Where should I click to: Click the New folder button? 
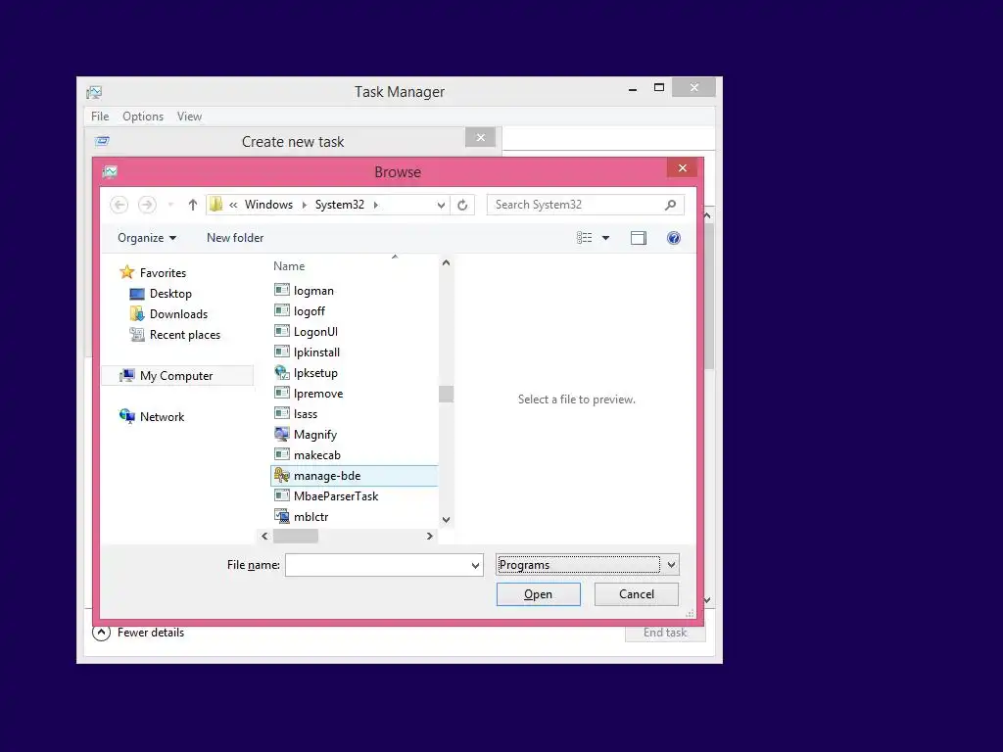pos(235,238)
